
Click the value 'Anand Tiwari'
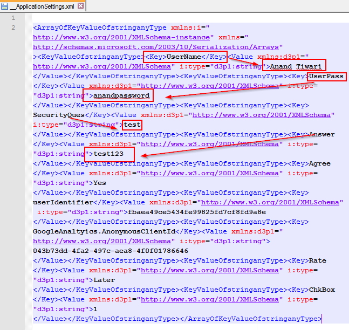point(296,66)
